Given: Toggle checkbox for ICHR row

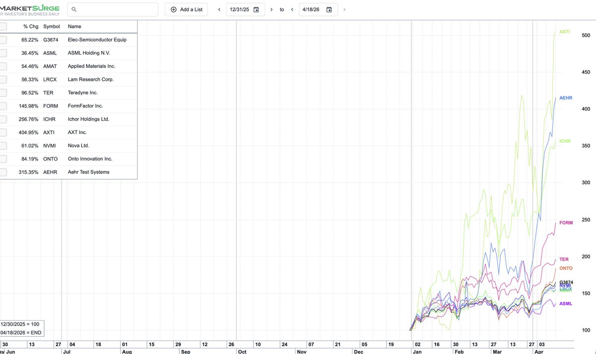Looking at the screenshot, I should pos(3,119).
